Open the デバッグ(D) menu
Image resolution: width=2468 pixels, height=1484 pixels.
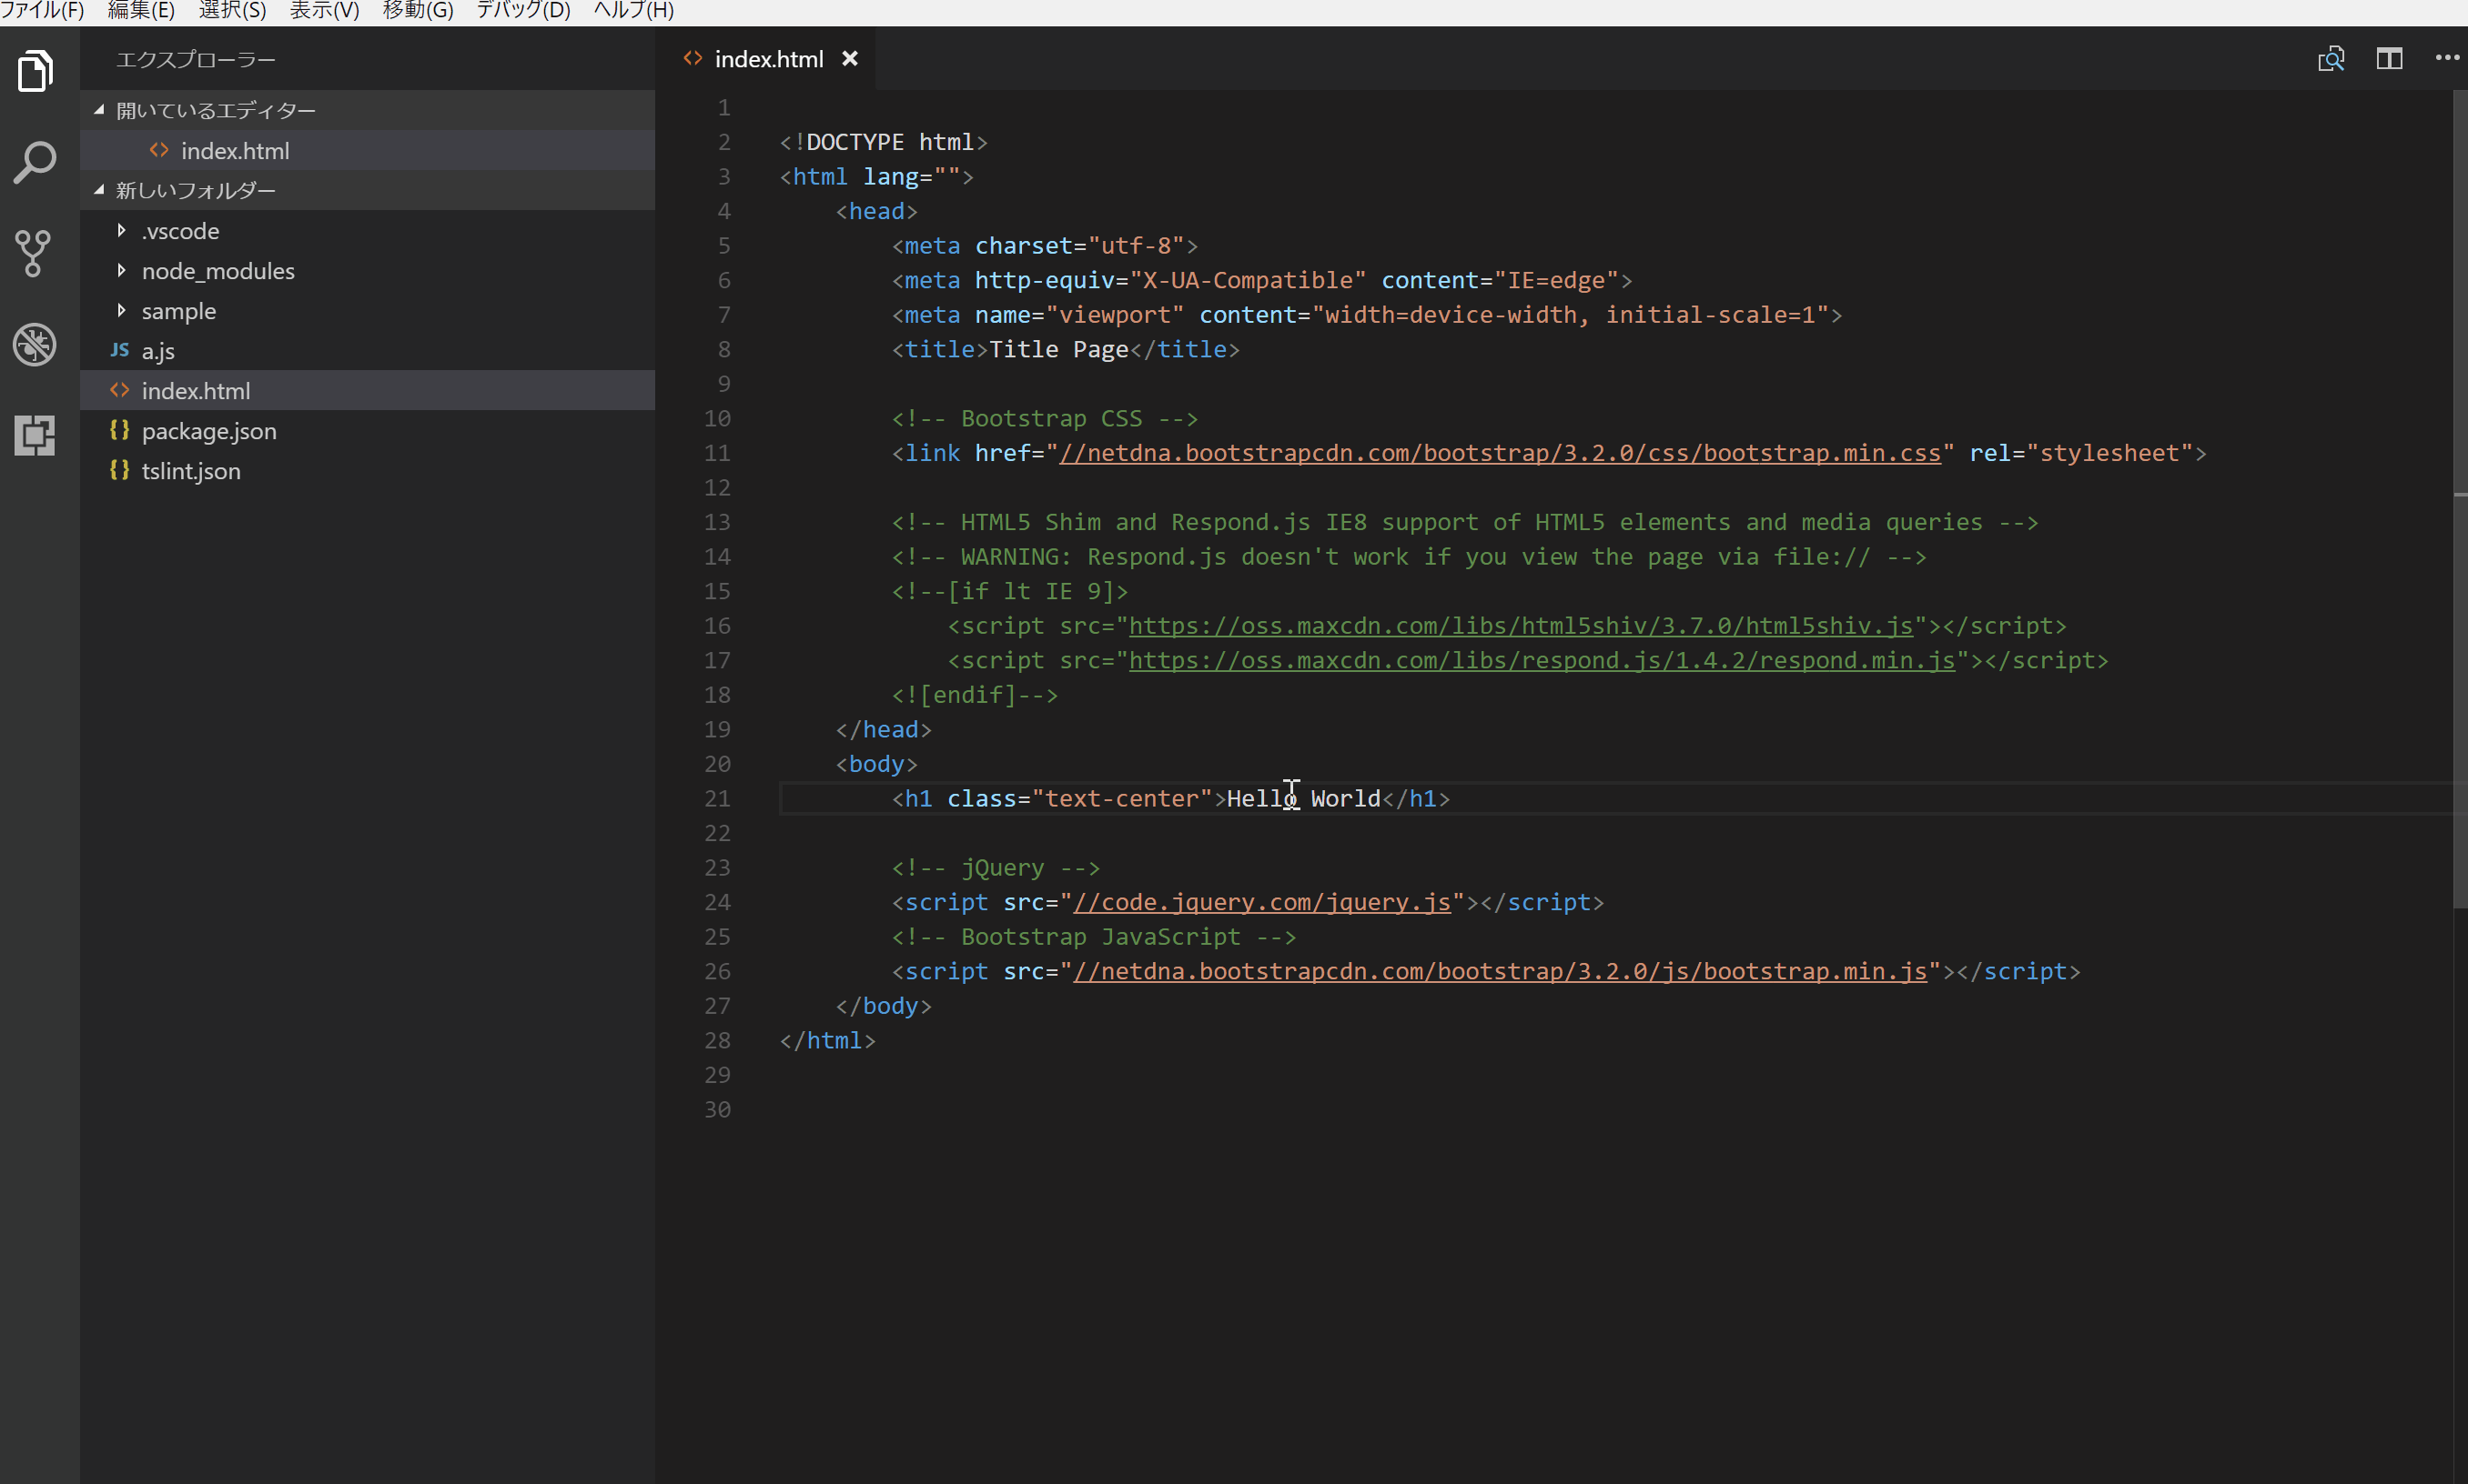522,11
